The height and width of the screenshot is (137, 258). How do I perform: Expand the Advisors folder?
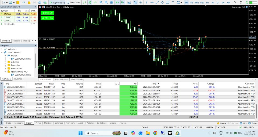[5, 62]
